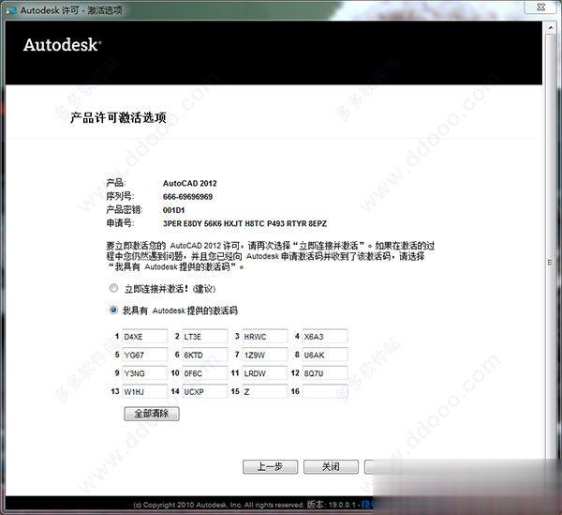Image resolution: width=562 pixels, height=515 pixels.
Task: Click activation code field 3 containing HRWC
Action: [265, 336]
